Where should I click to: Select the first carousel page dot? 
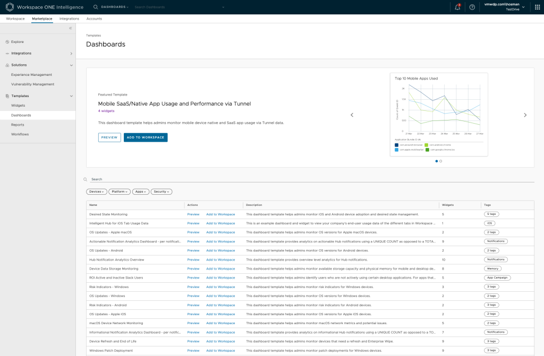(436, 161)
